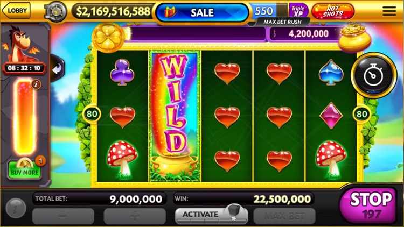Decrease the total bet with minus
404x227 pixels.
click(63, 216)
